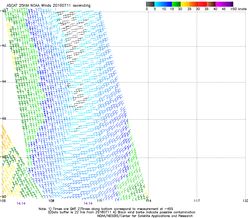Image resolution: width=248 pixels, height=218 pixels.
Task: Click the legend scale label '35'
Action: (206, 9)
